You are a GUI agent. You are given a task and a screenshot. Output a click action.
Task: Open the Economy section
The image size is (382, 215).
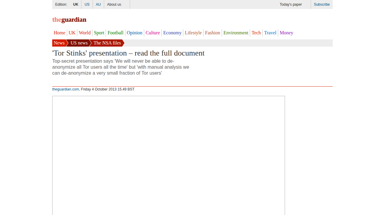(172, 33)
